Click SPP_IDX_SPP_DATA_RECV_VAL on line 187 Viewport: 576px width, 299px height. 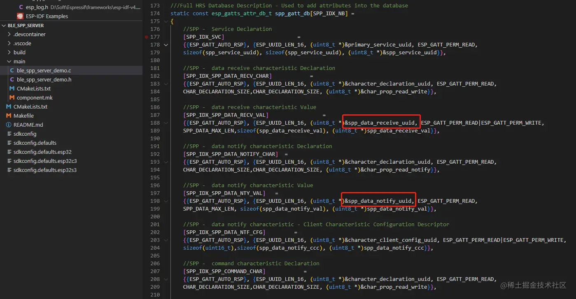[x=226, y=115]
